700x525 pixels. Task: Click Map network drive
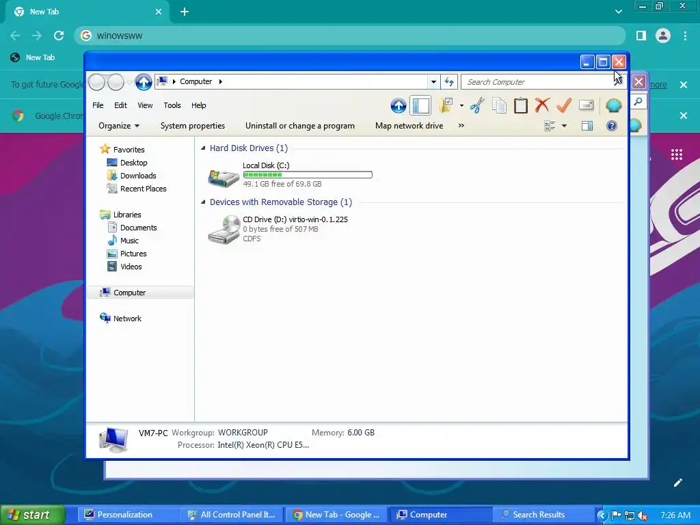(x=409, y=126)
